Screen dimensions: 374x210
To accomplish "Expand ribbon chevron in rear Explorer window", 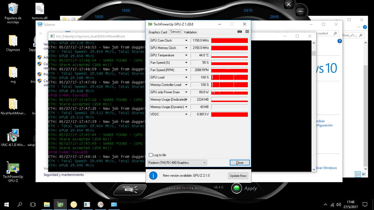I will pos(359,27).
